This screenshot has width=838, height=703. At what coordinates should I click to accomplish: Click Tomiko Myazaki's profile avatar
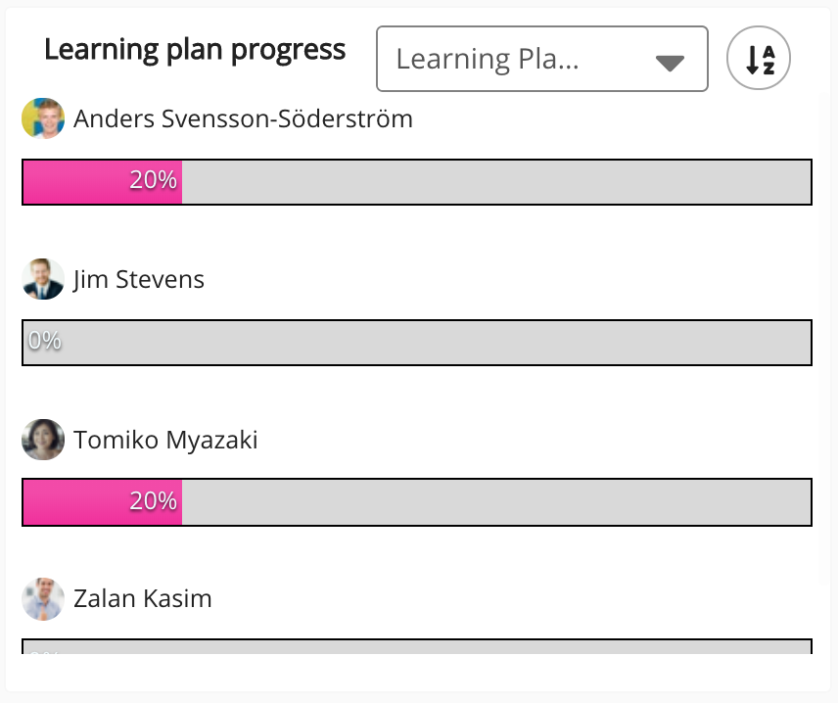43,440
